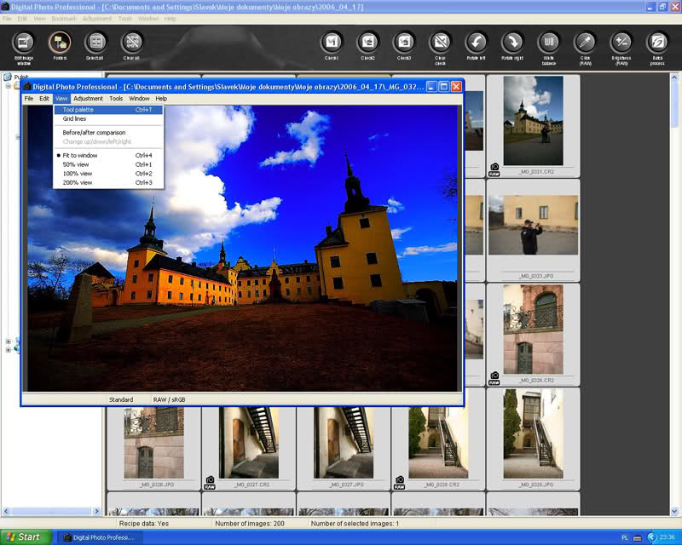Click the Digital Photo Professional taskbar button

(x=100, y=537)
